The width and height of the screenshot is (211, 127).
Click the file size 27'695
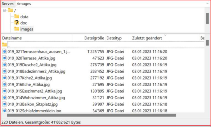98,85
